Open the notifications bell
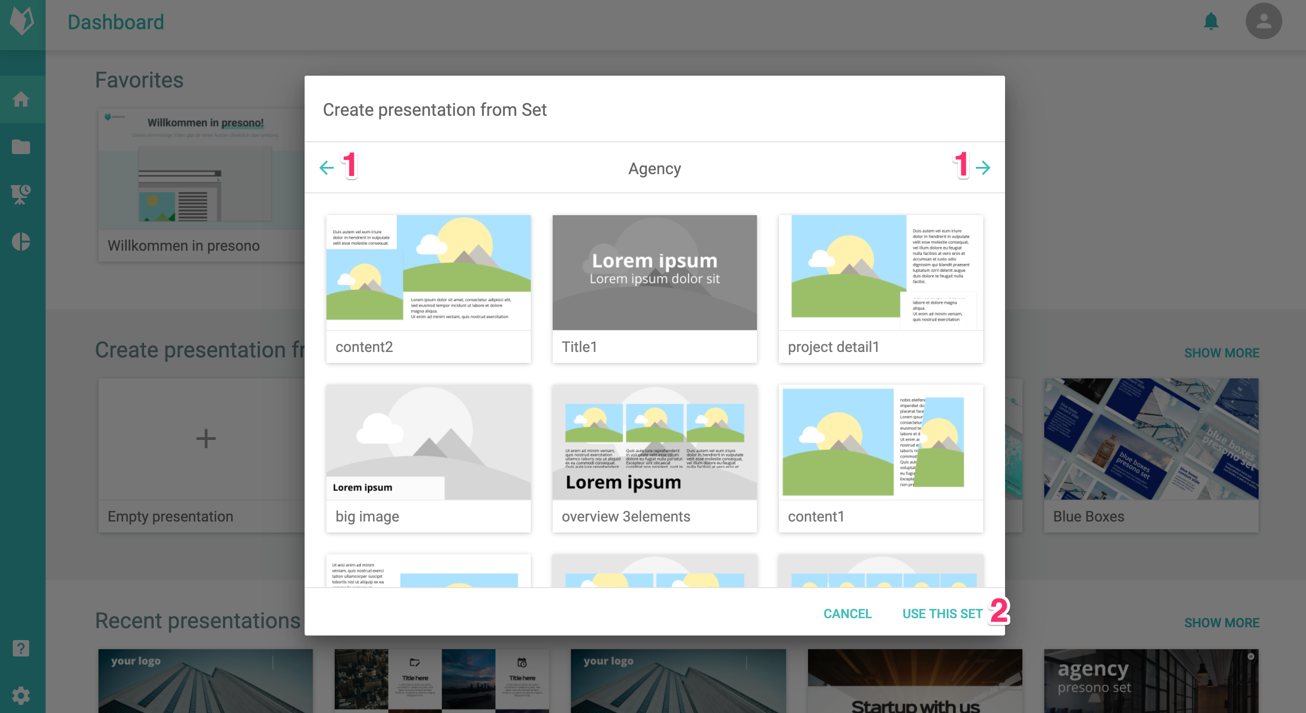The width and height of the screenshot is (1306, 713). 1211,21
